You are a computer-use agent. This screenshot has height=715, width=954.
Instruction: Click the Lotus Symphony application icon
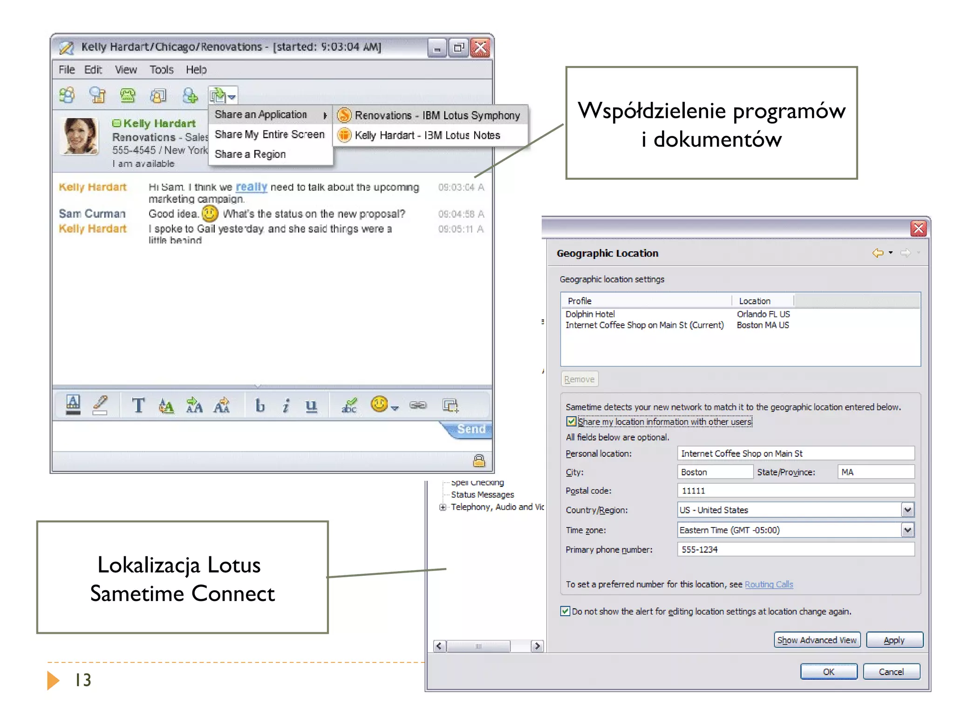tap(344, 115)
